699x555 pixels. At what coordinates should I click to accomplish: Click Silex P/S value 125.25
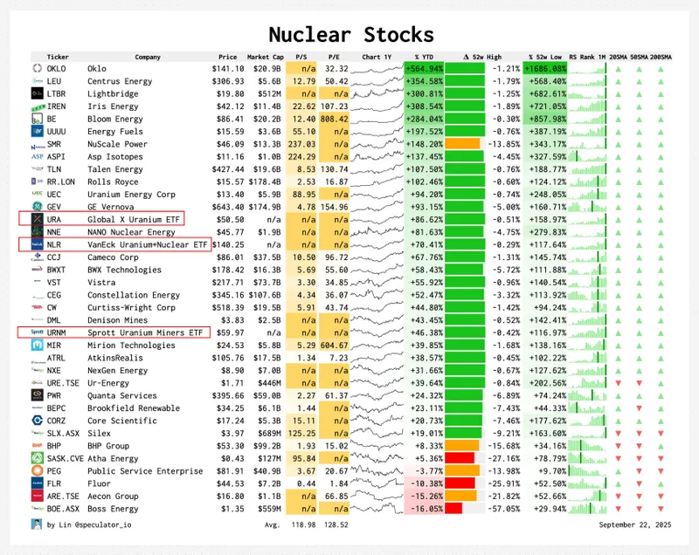click(x=301, y=433)
